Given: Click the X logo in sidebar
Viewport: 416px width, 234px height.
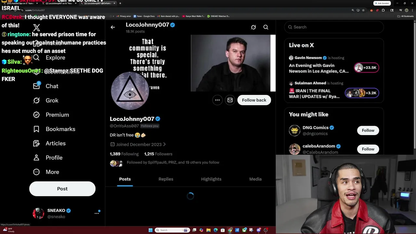Looking at the screenshot, I should pos(36,28).
